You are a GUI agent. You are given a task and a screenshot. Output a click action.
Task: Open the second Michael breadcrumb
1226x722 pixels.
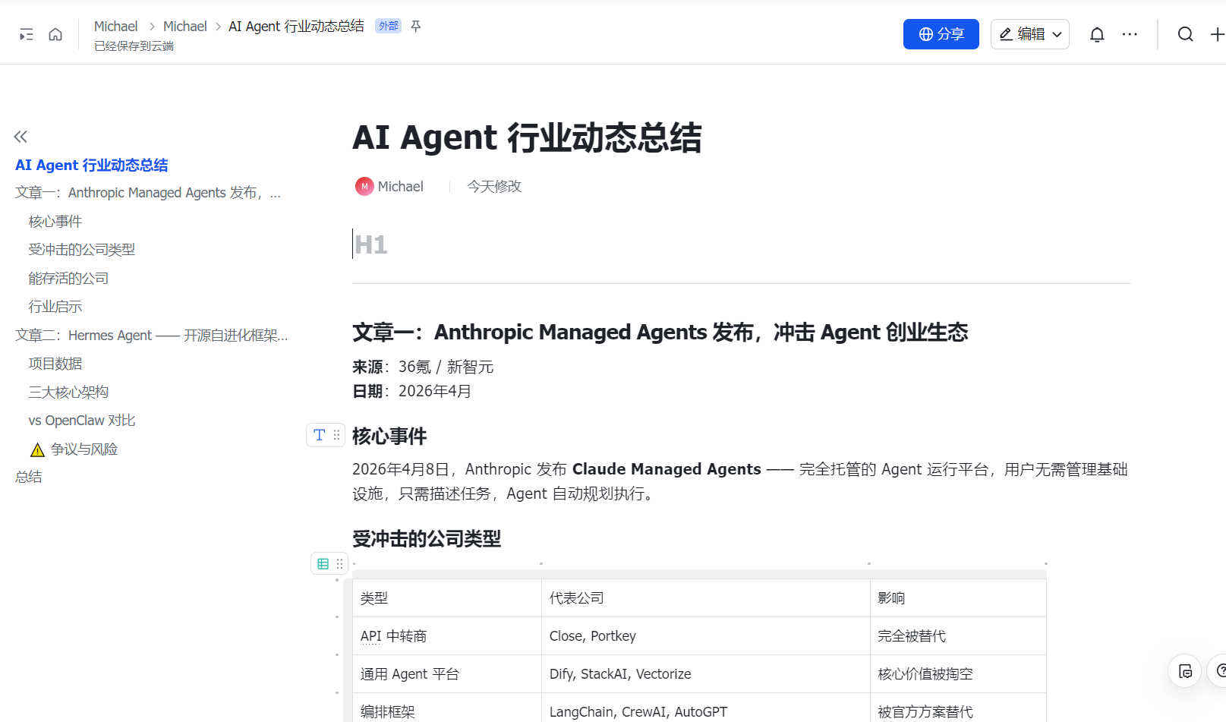(185, 27)
